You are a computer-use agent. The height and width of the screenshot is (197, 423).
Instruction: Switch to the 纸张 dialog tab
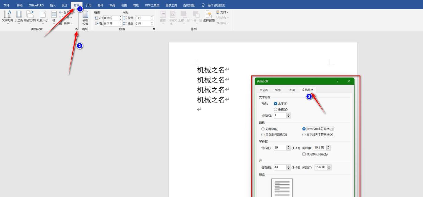[x=278, y=90]
